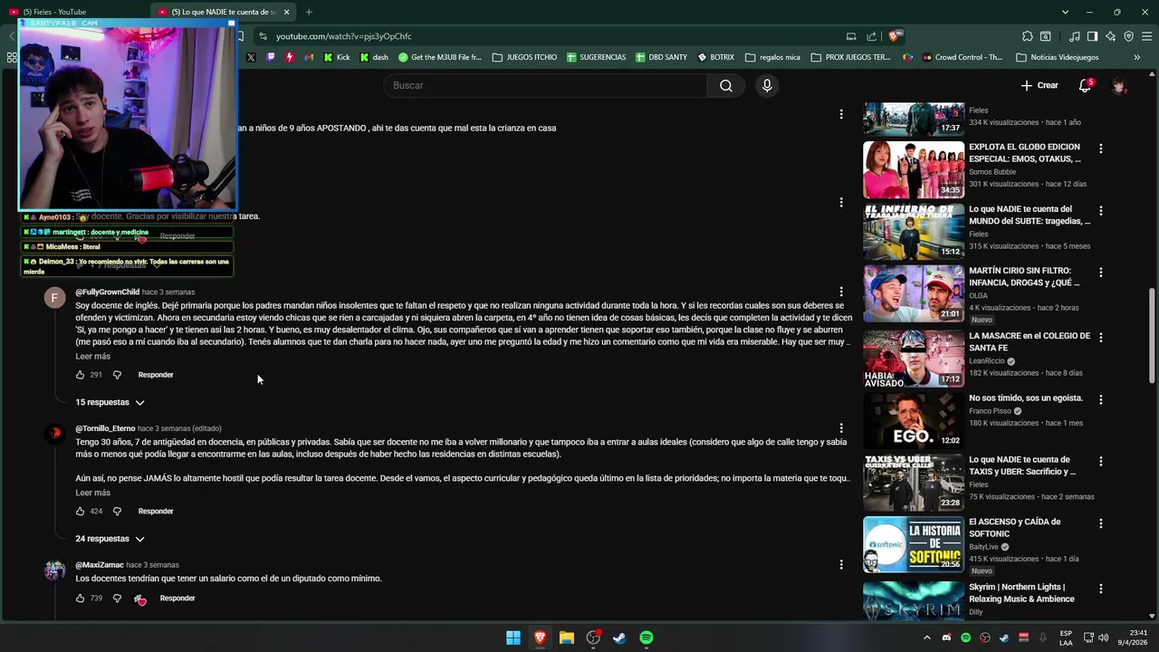Open MUNDO del SUBTE video thumbnail
1159x652 pixels.
[914, 232]
